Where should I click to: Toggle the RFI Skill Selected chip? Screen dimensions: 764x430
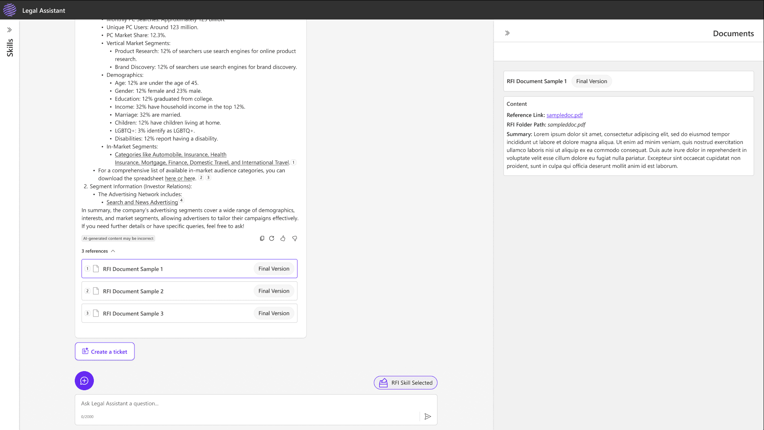pyautogui.click(x=405, y=383)
